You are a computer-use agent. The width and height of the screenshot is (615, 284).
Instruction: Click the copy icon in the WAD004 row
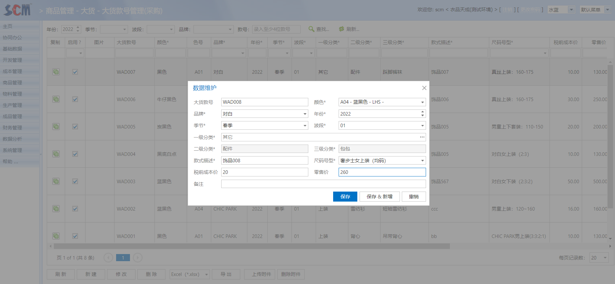click(56, 154)
